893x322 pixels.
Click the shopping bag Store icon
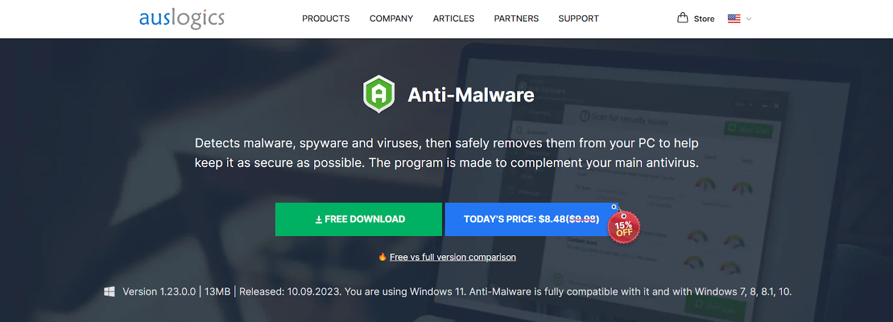[683, 18]
